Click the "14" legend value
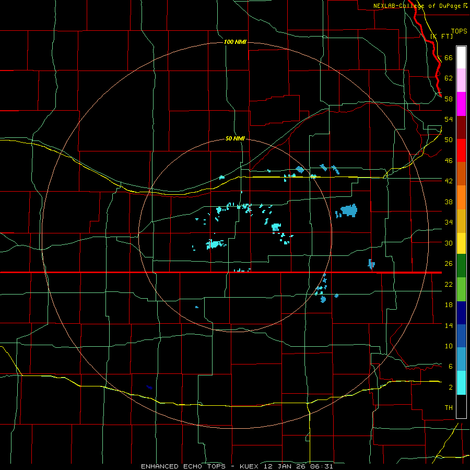Viewport: 470px width, 470px height. point(449,325)
